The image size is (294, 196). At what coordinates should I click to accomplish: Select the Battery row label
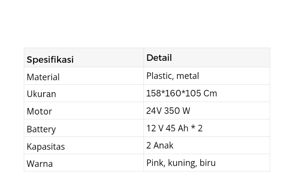tap(41, 129)
